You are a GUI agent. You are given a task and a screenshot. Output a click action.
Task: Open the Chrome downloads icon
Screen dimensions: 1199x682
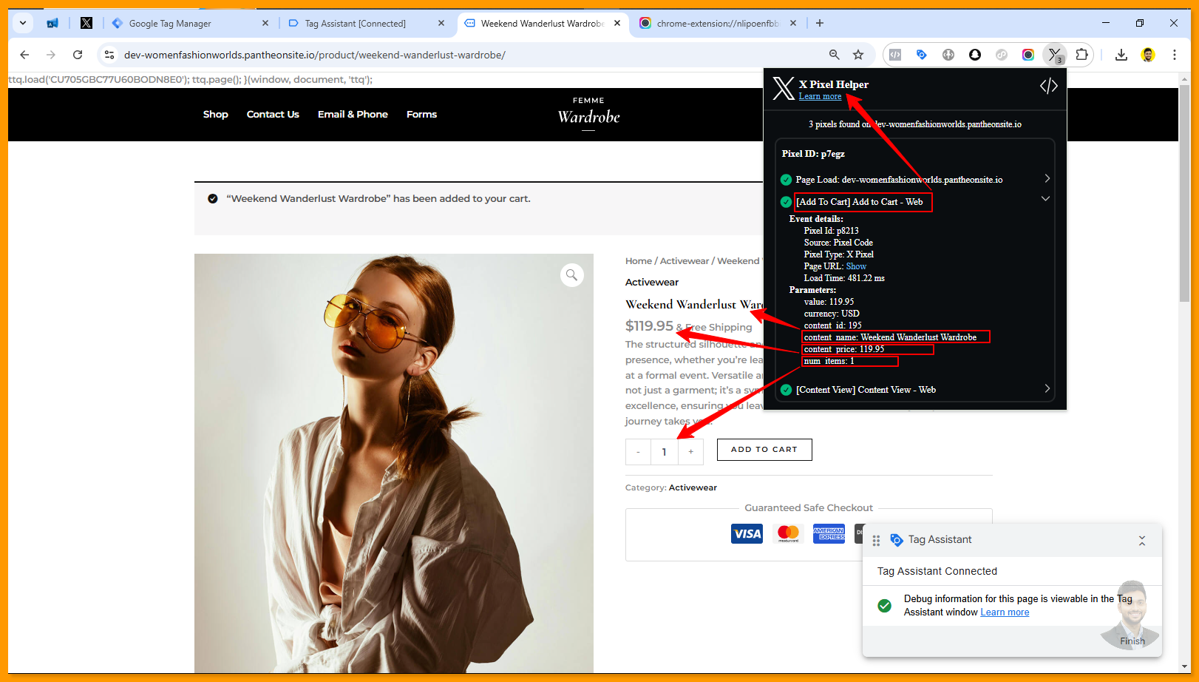click(1121, 55)
